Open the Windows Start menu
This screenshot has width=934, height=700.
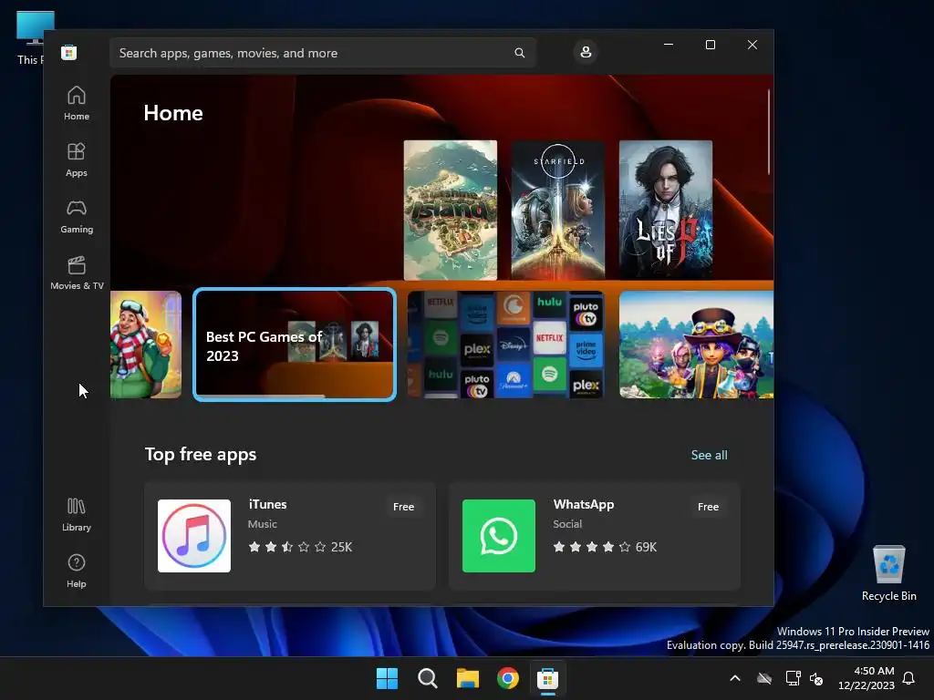click(x=387, y=678)
